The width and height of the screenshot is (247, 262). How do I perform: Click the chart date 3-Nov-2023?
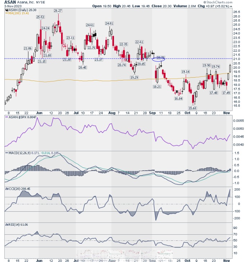pos(13,6)
